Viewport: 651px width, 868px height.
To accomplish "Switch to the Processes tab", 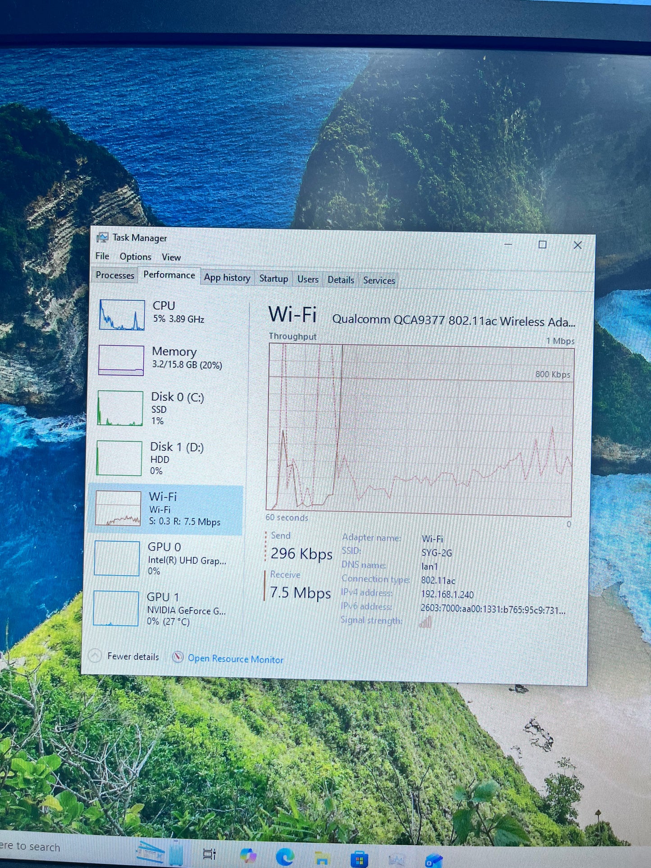I will (115, 275).
